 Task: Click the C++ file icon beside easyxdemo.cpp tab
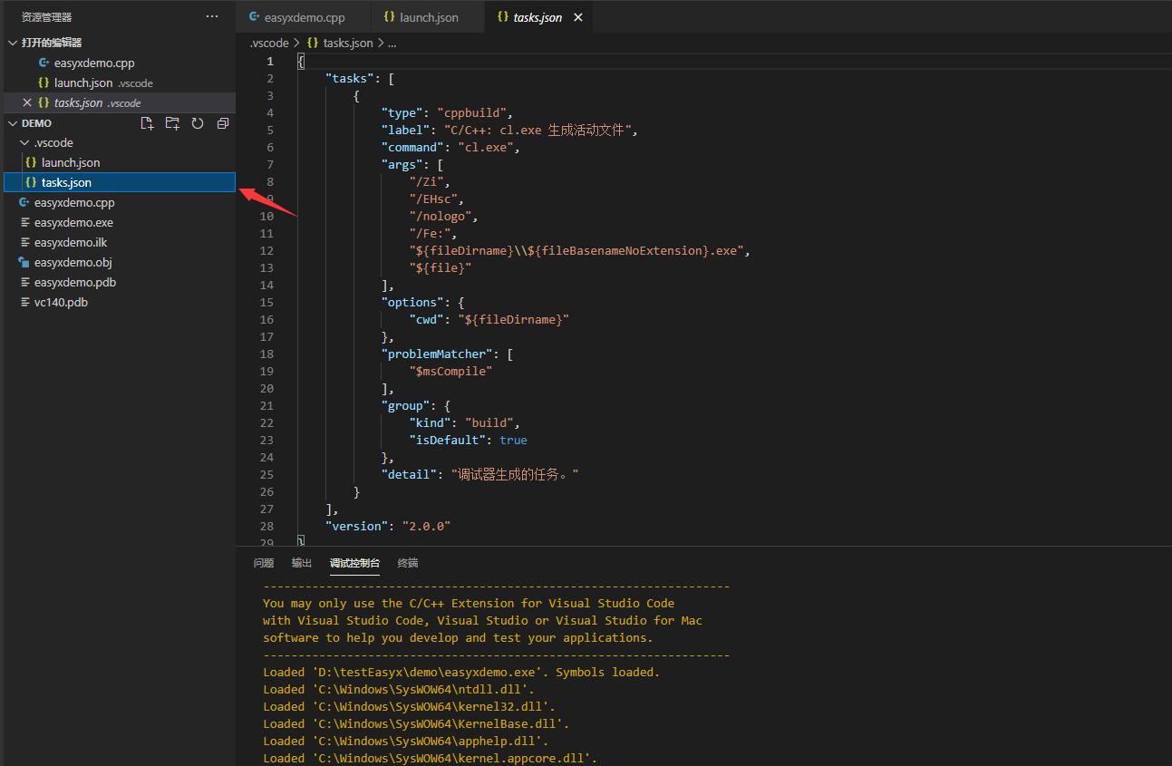pos(255,17)
